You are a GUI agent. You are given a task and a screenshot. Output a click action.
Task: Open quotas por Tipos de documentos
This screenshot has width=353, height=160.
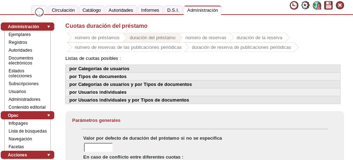point(98,77)
